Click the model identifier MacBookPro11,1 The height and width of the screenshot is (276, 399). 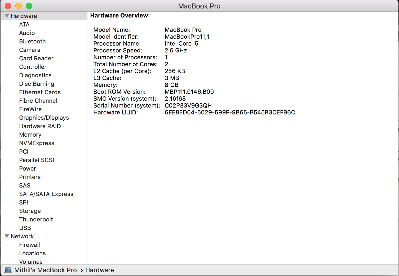[187, 37]
